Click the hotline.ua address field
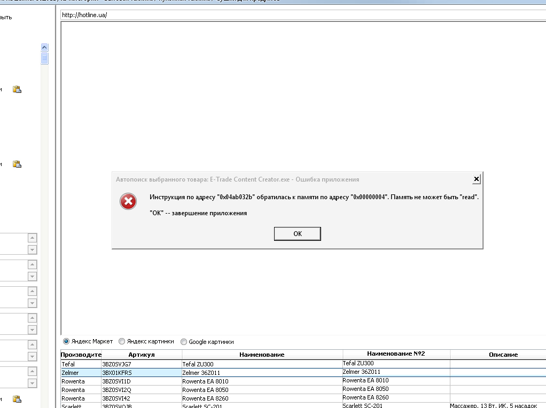 pyautogui.click(x=303, y=15)
